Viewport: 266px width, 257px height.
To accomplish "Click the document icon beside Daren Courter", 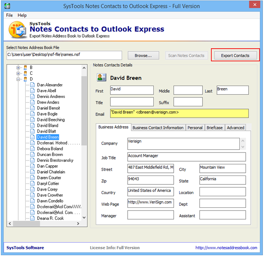I will pos(32,178).
